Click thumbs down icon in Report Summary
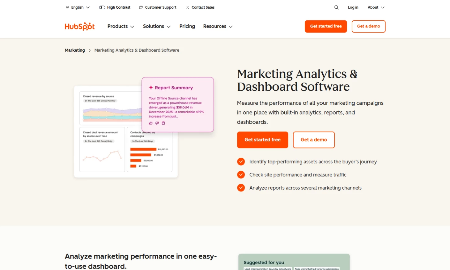The image size is (450, 270). 157,123
